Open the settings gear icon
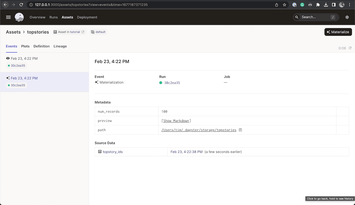Screen dimensions: 355x205 (347, 17)
